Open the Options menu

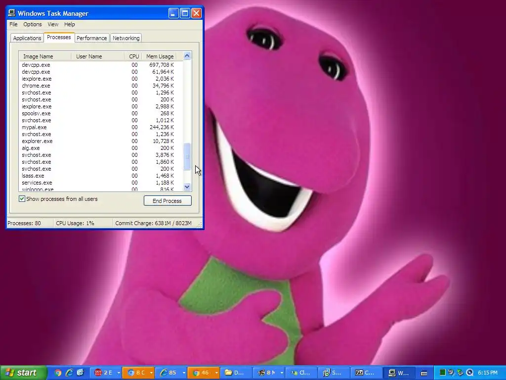[x=32, y=24]
